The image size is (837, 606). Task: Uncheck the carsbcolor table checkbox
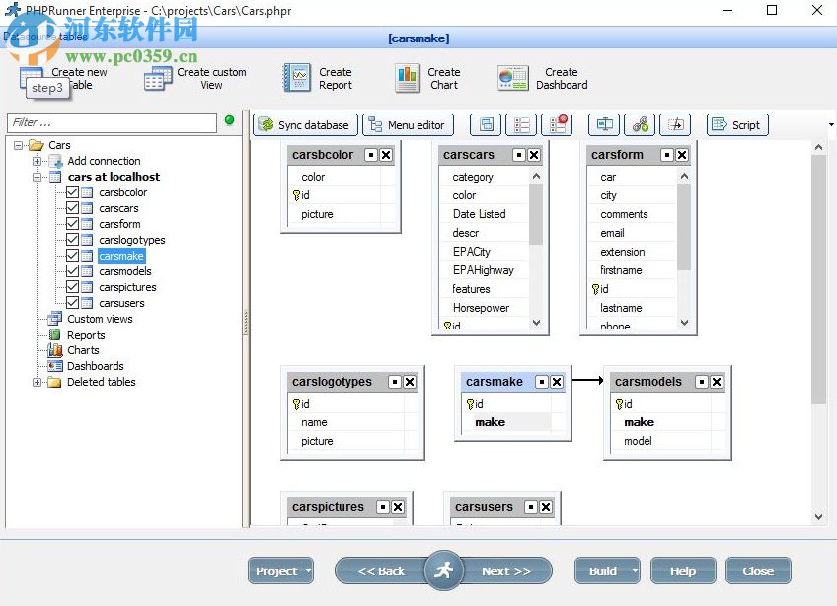coord(72,192)
